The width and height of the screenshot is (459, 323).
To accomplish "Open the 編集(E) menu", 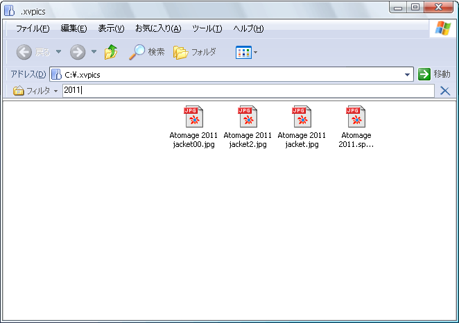I will [x=73, y=28].
